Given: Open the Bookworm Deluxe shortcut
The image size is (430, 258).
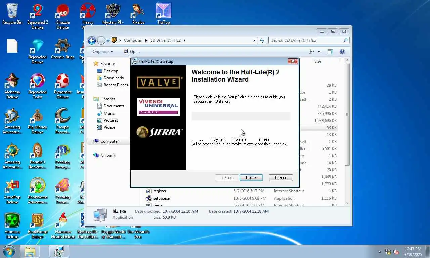Looking at the screenshot, I should pyautogui.click(x=38, y=226).
